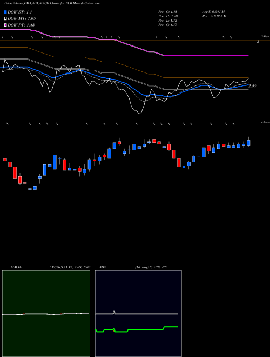This screenshot has height=357, width=270.
Task: Click the '<Tops' marker label
Action: (x=266, y=36)
